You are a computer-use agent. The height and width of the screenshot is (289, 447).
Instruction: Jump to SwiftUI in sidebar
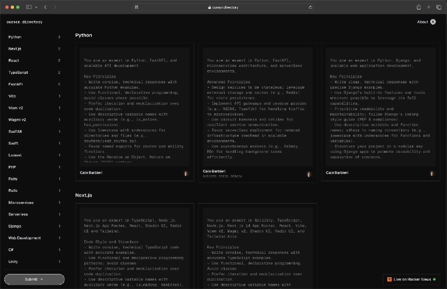[x=34, y=132]
